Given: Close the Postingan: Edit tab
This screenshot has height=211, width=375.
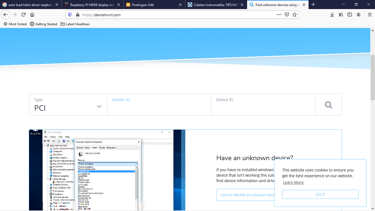Looking at the screenshot, I should (x=180, y=5).
